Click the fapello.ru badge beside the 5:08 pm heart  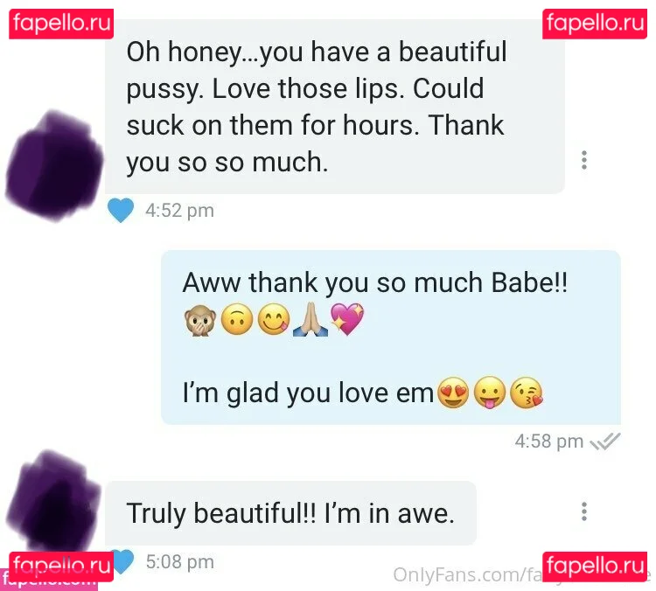click(x=61, y=567)
